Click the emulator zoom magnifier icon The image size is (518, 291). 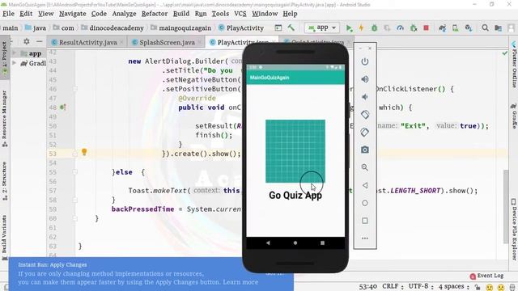click(365, 167)
